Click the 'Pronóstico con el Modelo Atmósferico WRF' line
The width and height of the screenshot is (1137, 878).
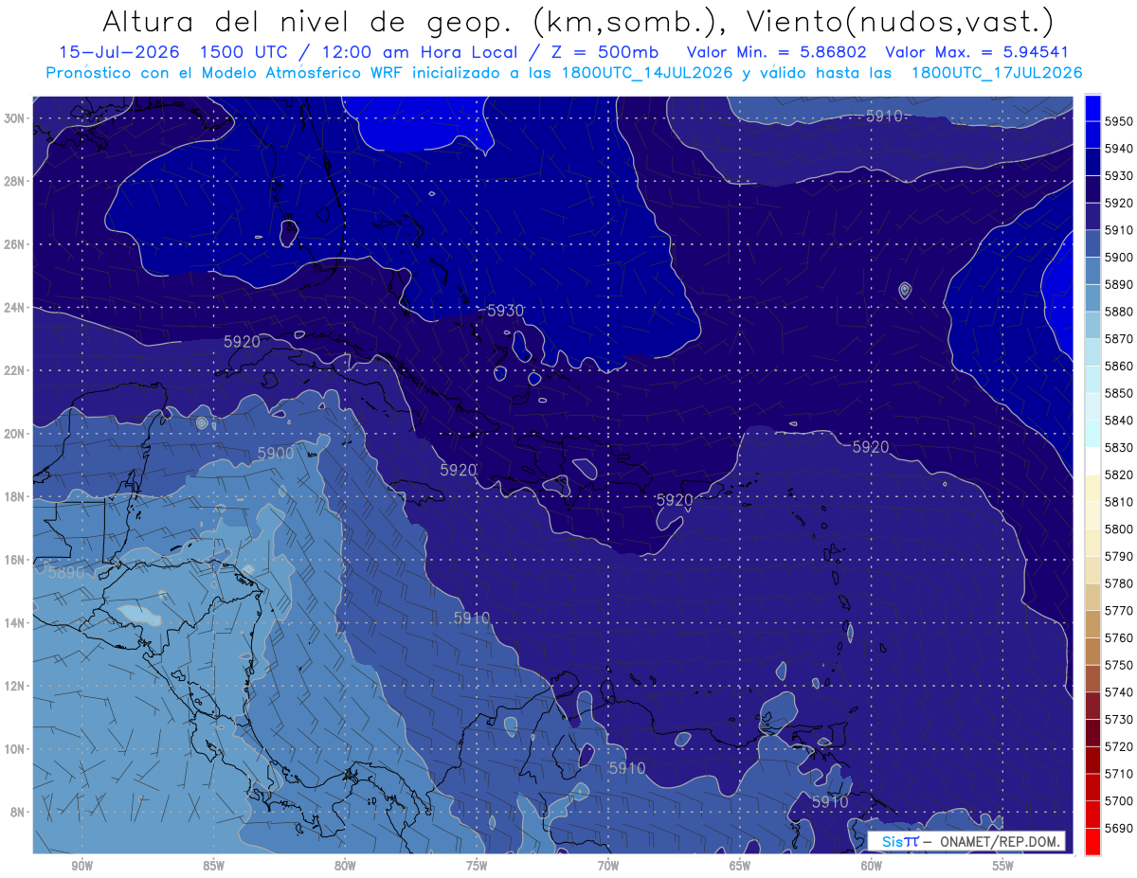(x=226, y=72)
